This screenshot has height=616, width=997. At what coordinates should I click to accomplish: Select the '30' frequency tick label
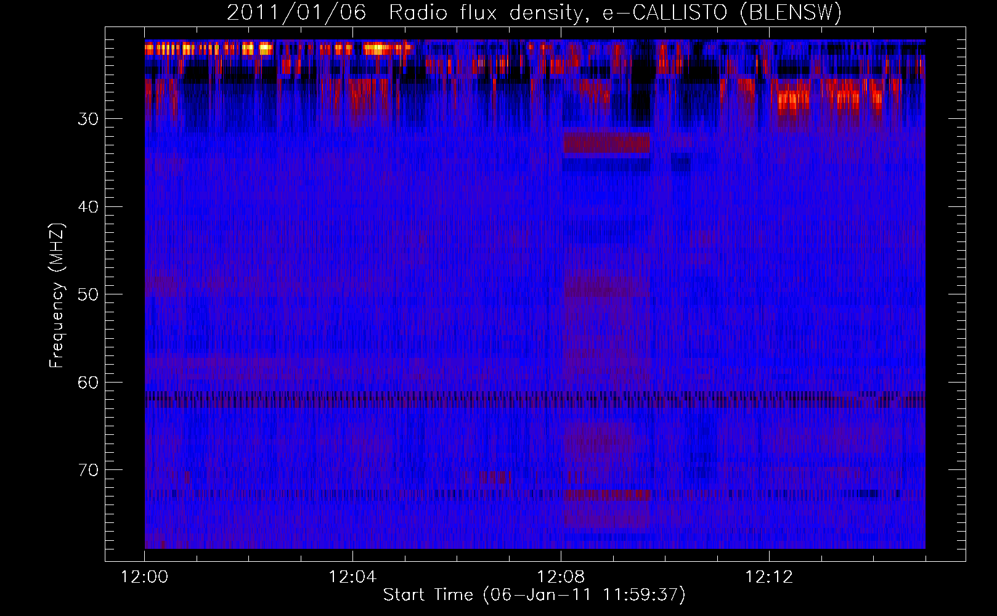(x=88, y=119)
